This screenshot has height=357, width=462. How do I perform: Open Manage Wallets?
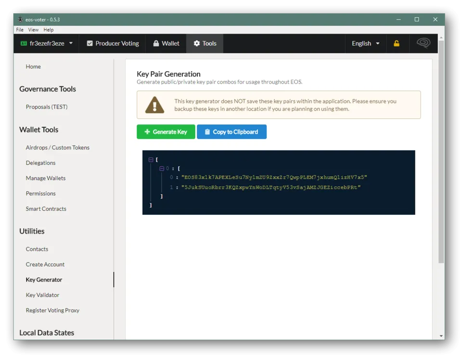[46, 178]
